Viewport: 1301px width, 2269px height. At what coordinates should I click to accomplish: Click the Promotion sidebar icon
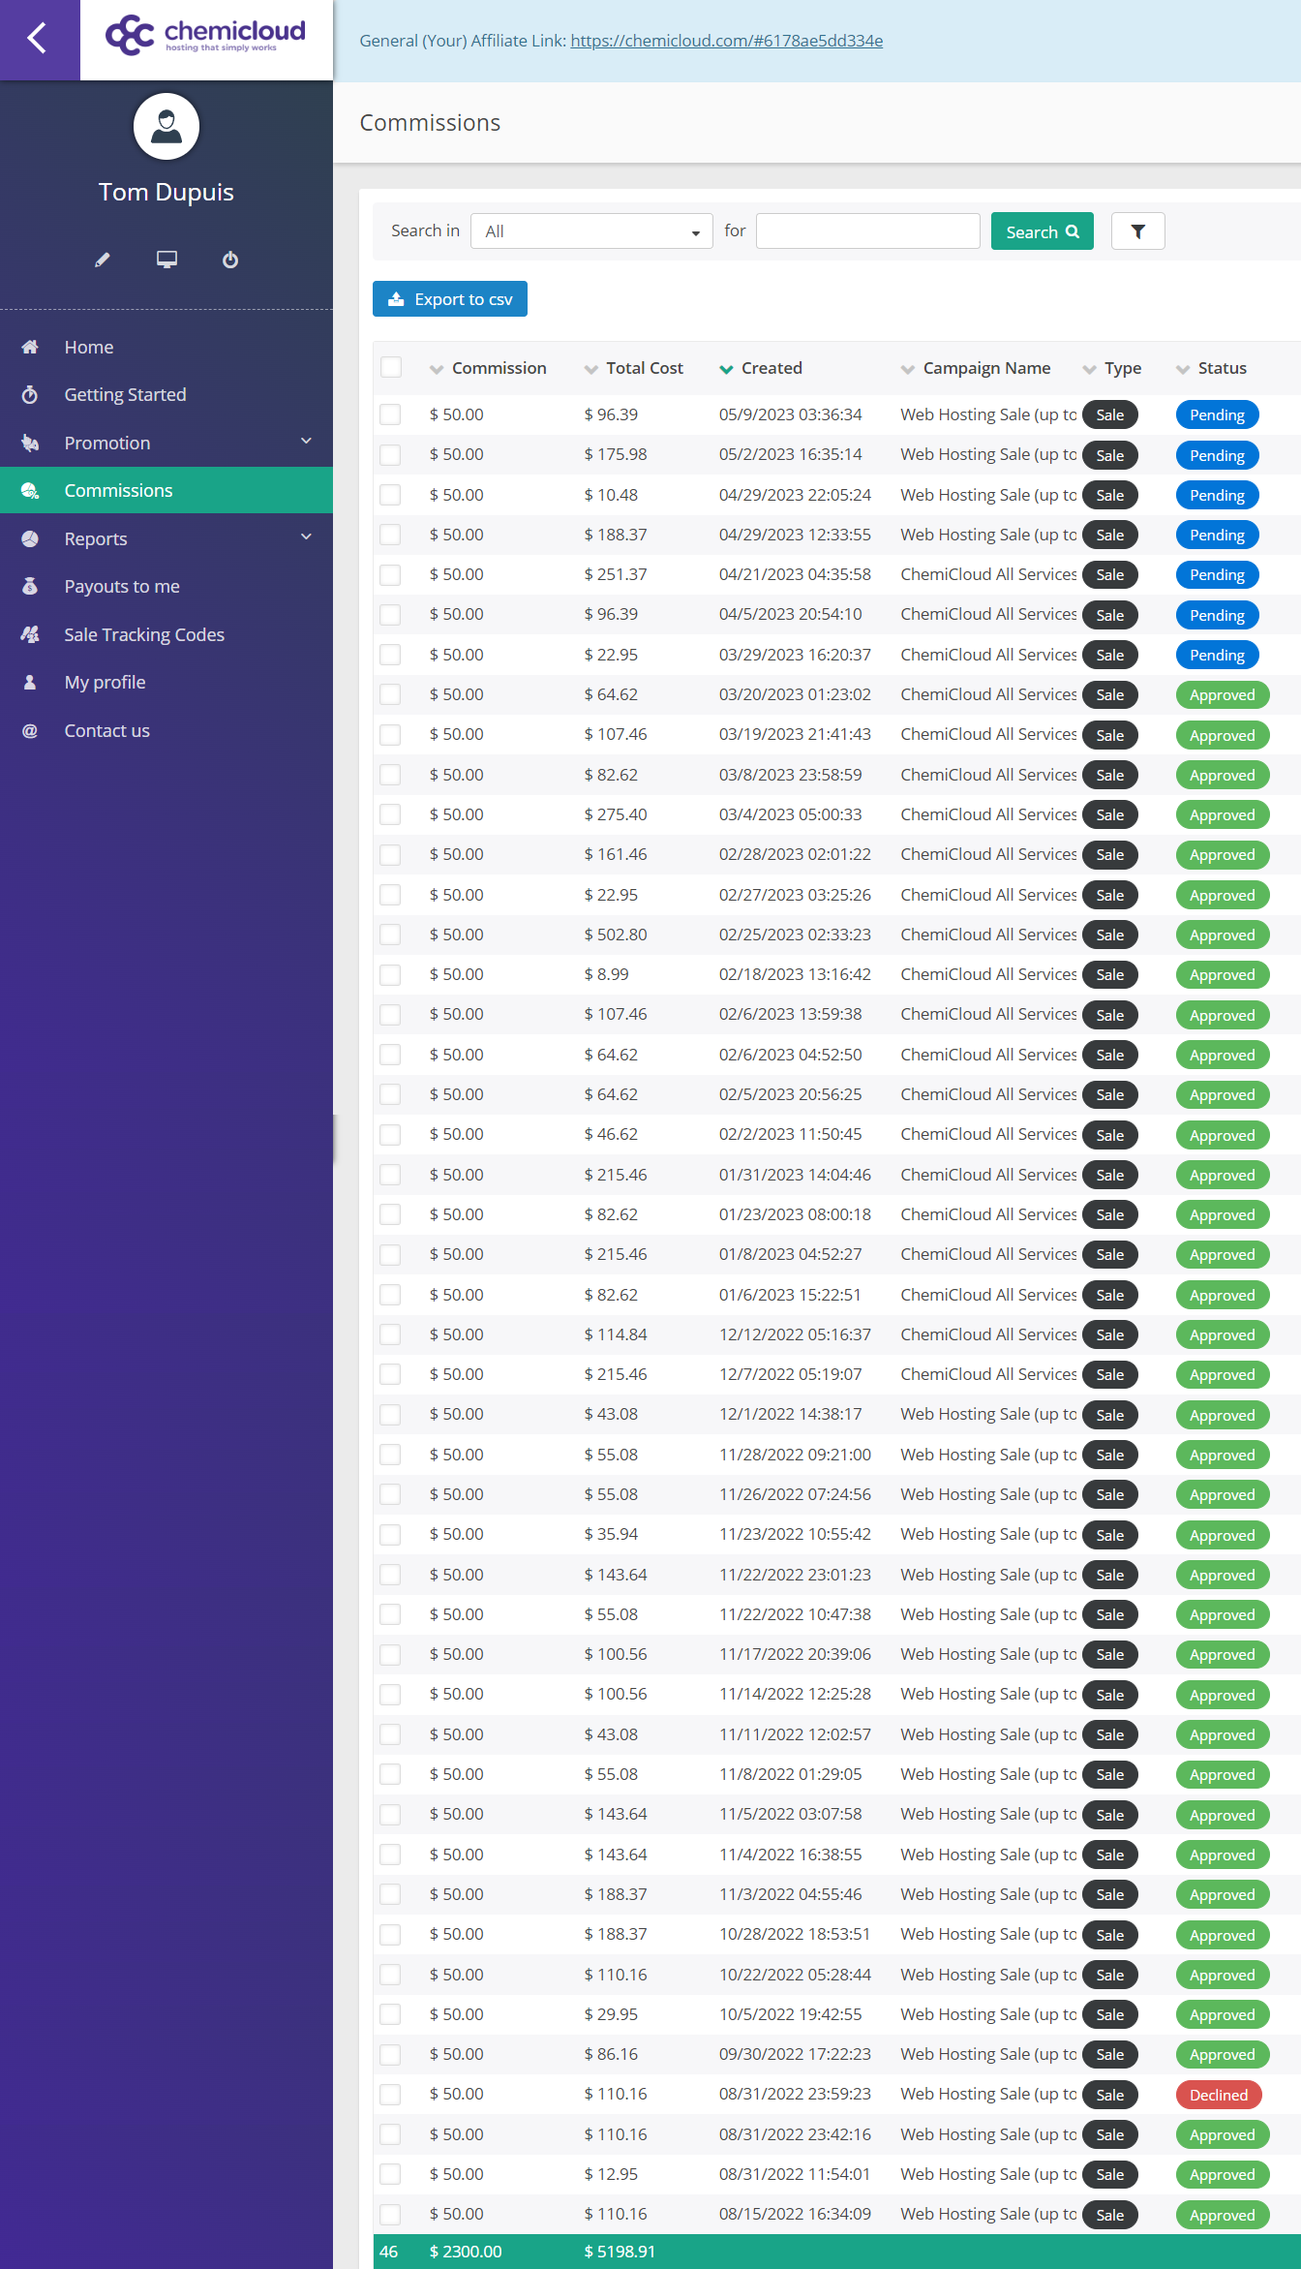coord(30,443)
